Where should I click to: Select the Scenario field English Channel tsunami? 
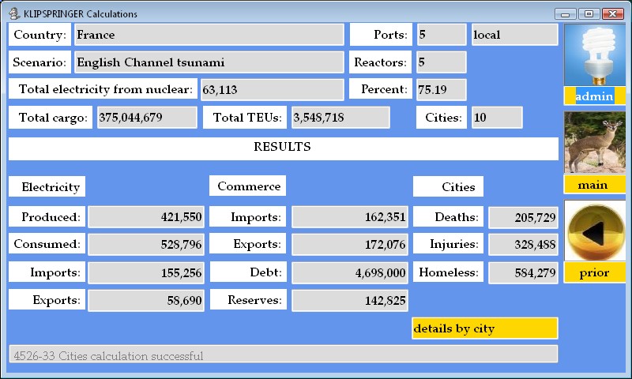209,62
